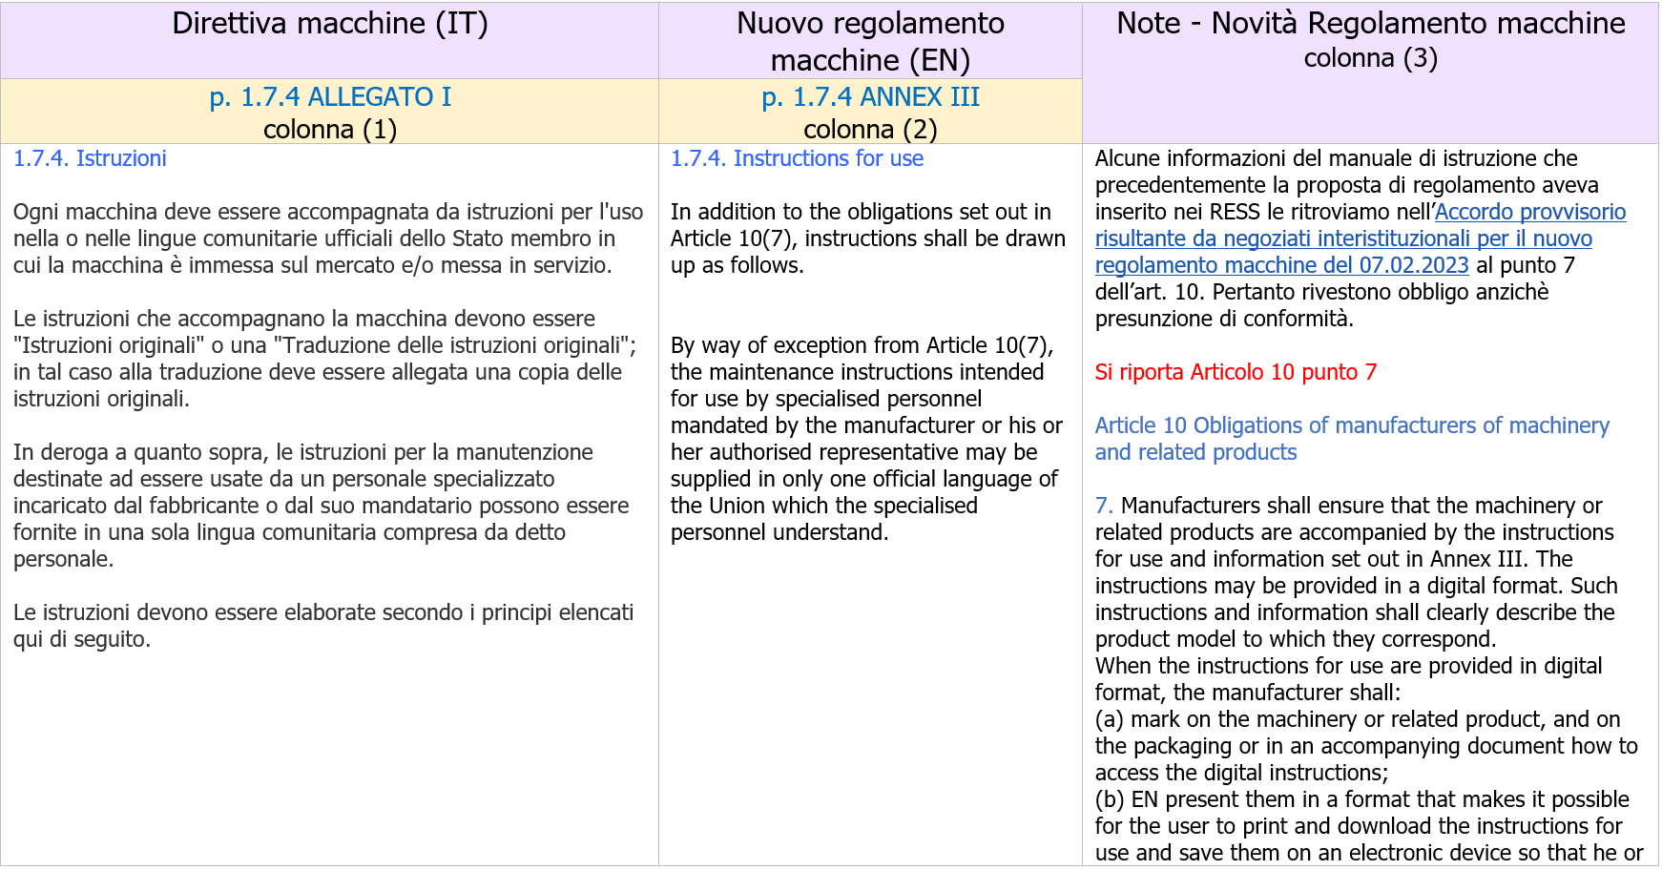Click red text 'Si riporta Articolo 10 punto 7'
Image resolution: width=1662 pixels, height=870 pixels.
pos(1236,372)
